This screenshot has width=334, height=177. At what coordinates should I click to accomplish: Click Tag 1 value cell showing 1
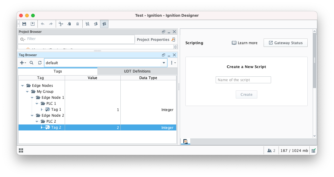click(93, 110)
